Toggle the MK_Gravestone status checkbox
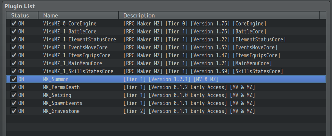 14,111
